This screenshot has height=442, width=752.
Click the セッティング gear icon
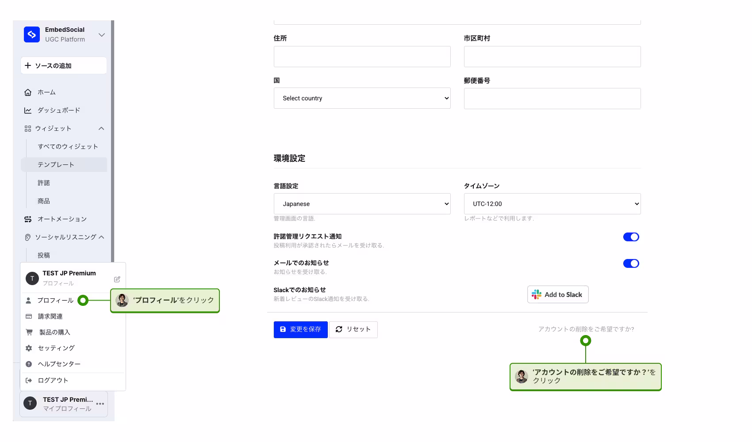(x=29, y=348)
